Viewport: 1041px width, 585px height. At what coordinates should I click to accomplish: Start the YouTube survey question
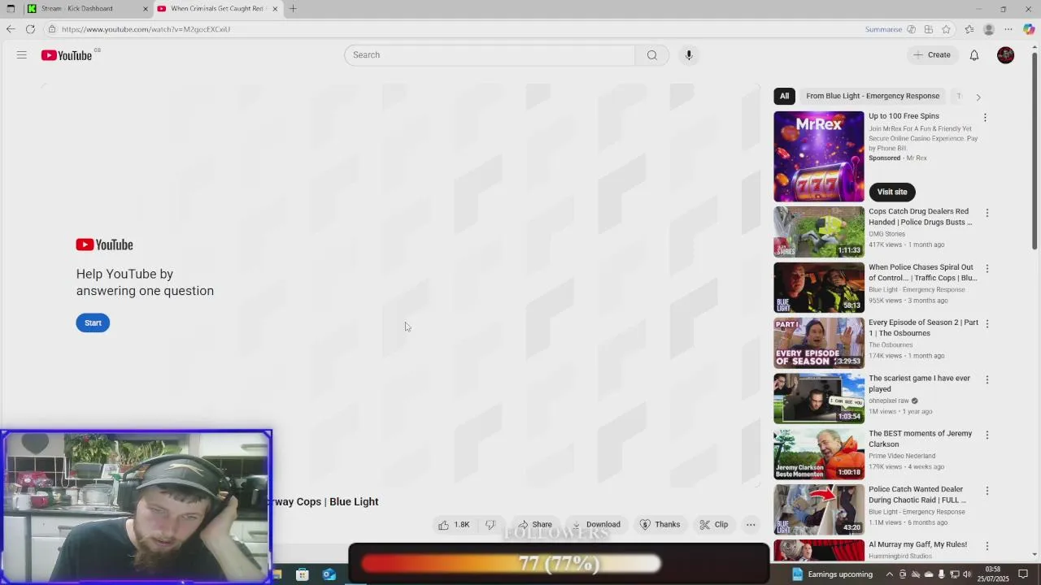coord(93,323)
